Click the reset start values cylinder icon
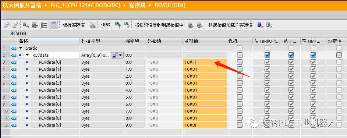 tap(26, 25)
